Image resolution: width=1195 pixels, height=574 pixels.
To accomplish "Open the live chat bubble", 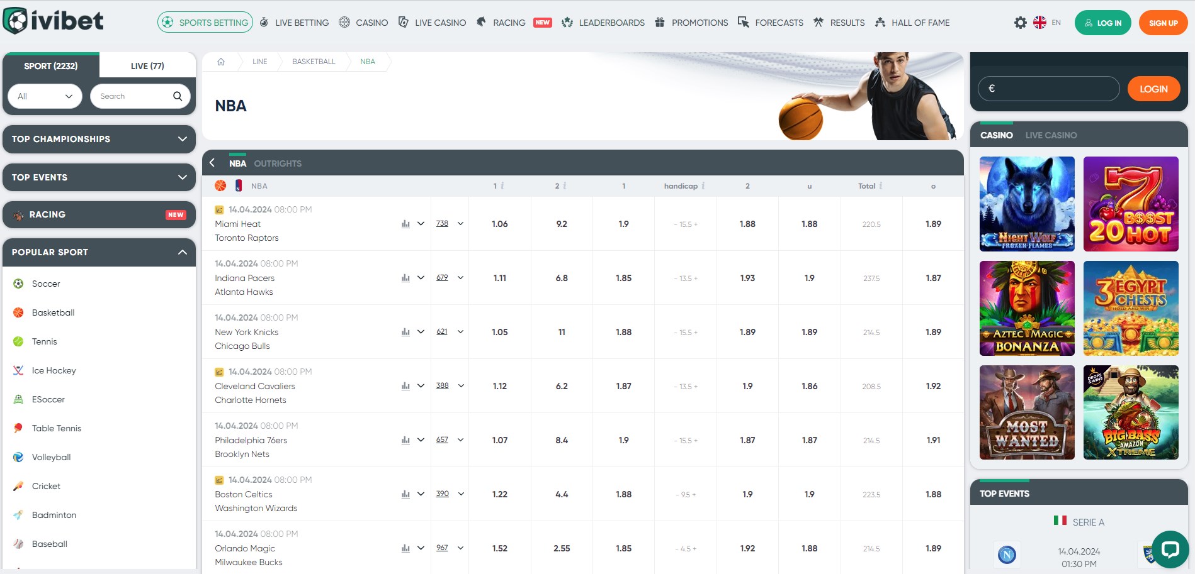I will (x=1170, y=549).
